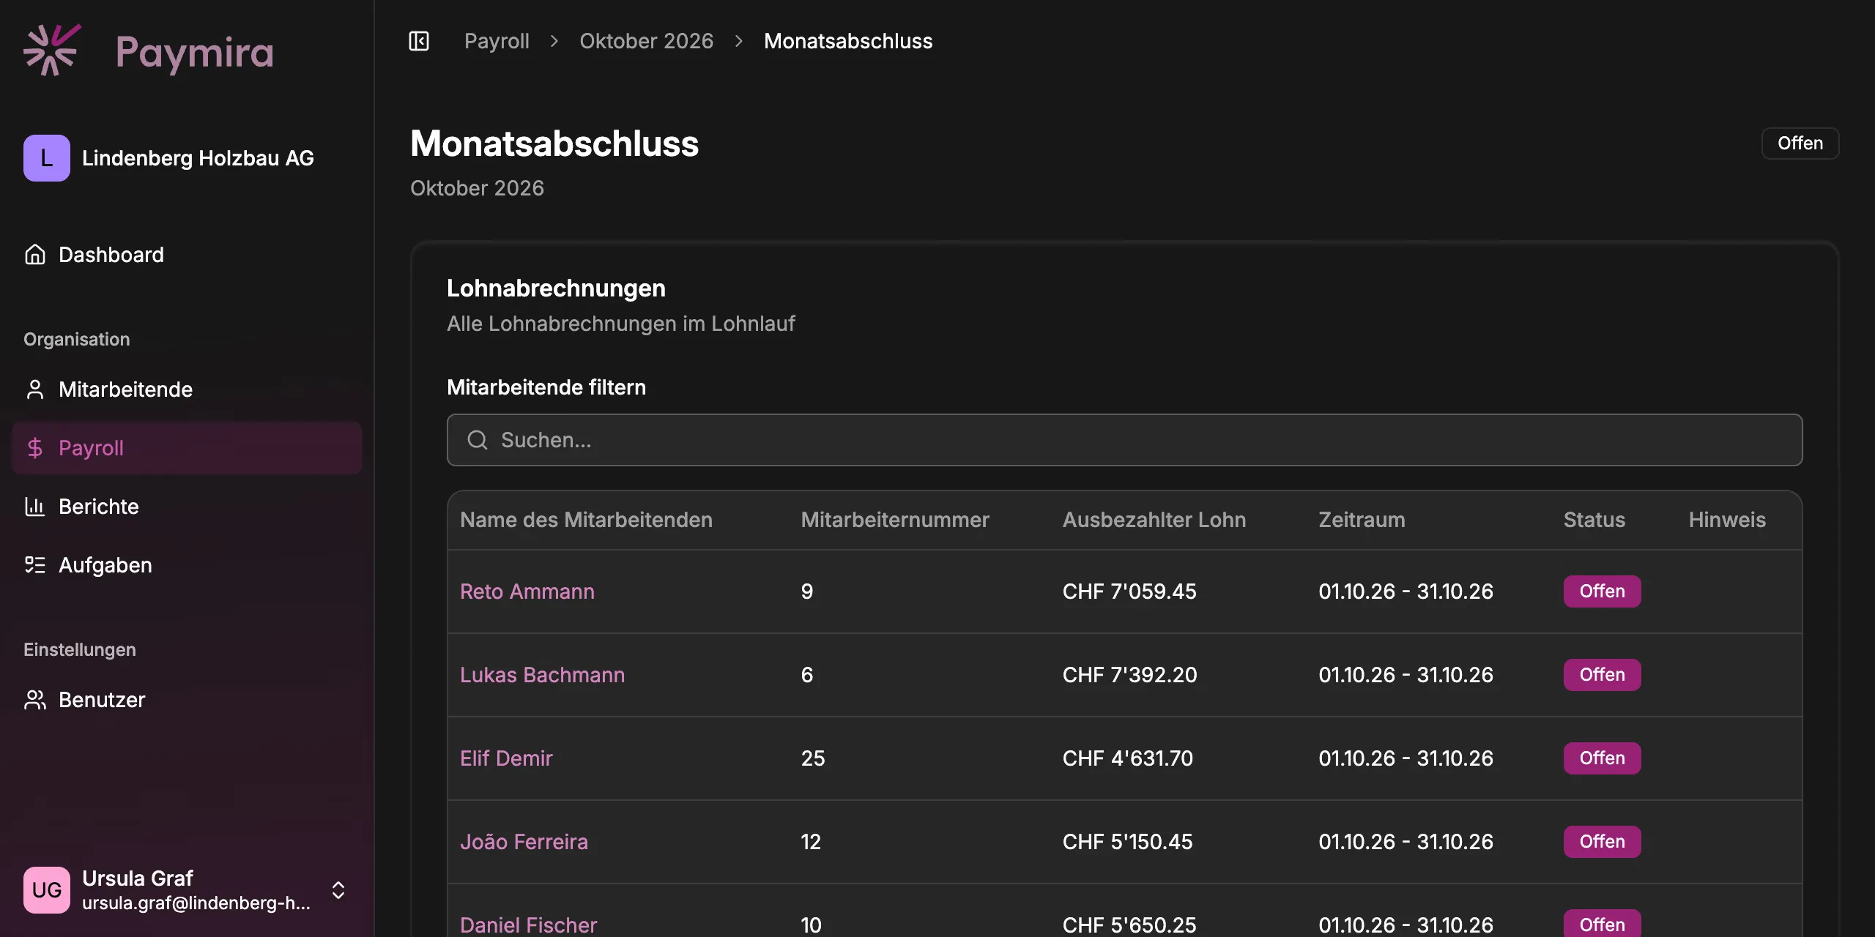Click the Mitarbeiternummer column header
1875x937 pixels.
895,520
